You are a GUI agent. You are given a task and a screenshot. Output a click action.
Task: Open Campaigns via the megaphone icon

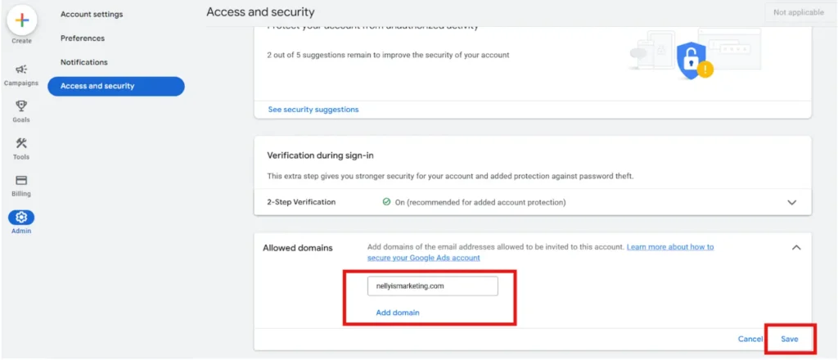pos(21,70)
